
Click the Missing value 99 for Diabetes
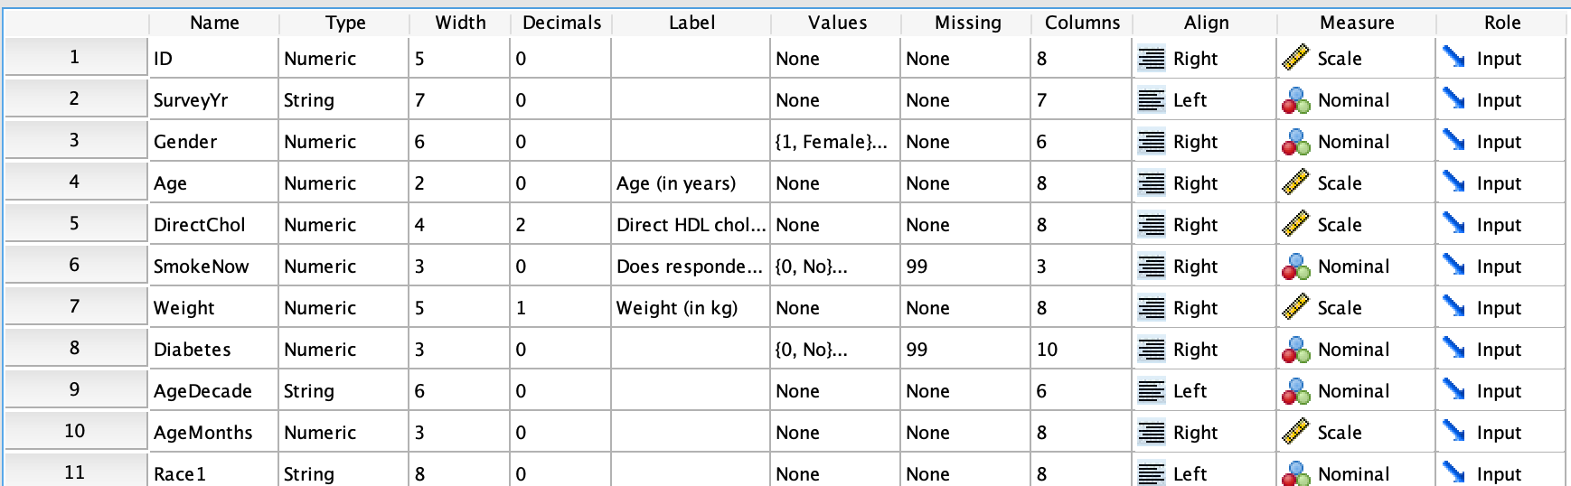[x=917, y=350]
